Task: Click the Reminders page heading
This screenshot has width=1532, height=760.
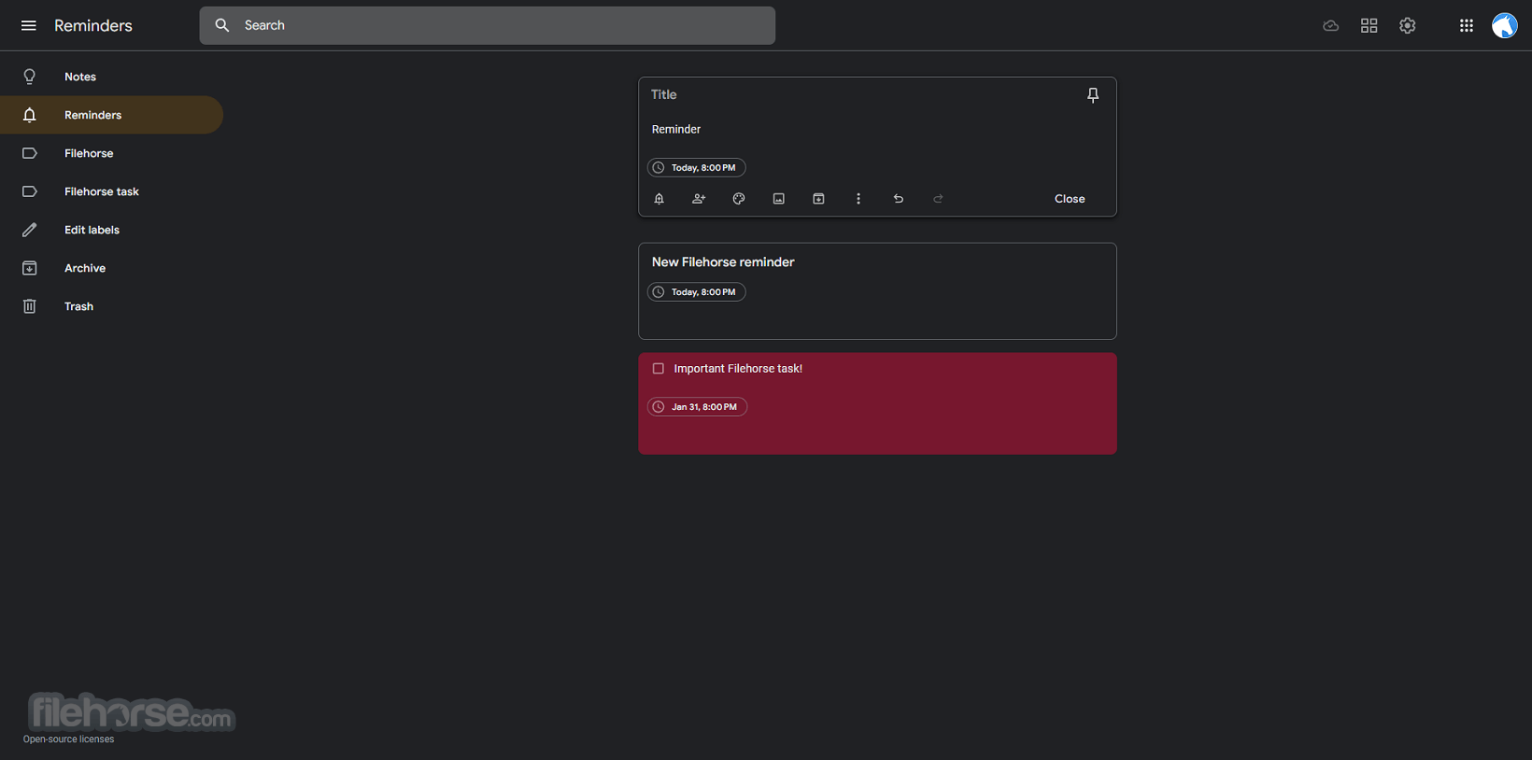Action: click(93, 25)
